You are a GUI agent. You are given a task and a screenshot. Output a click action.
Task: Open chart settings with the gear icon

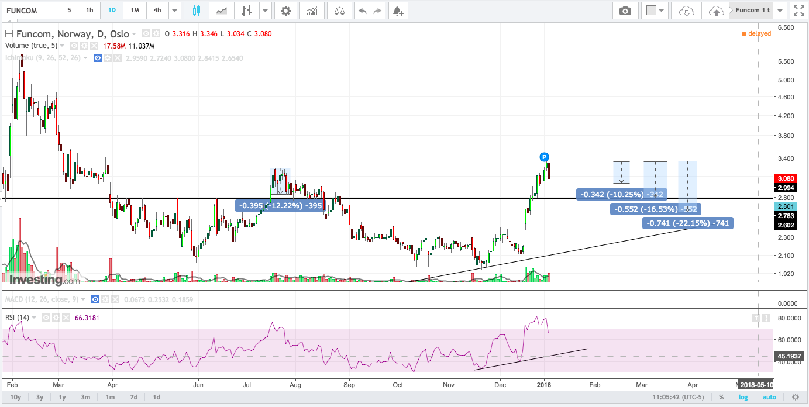(x=285, y=11)
